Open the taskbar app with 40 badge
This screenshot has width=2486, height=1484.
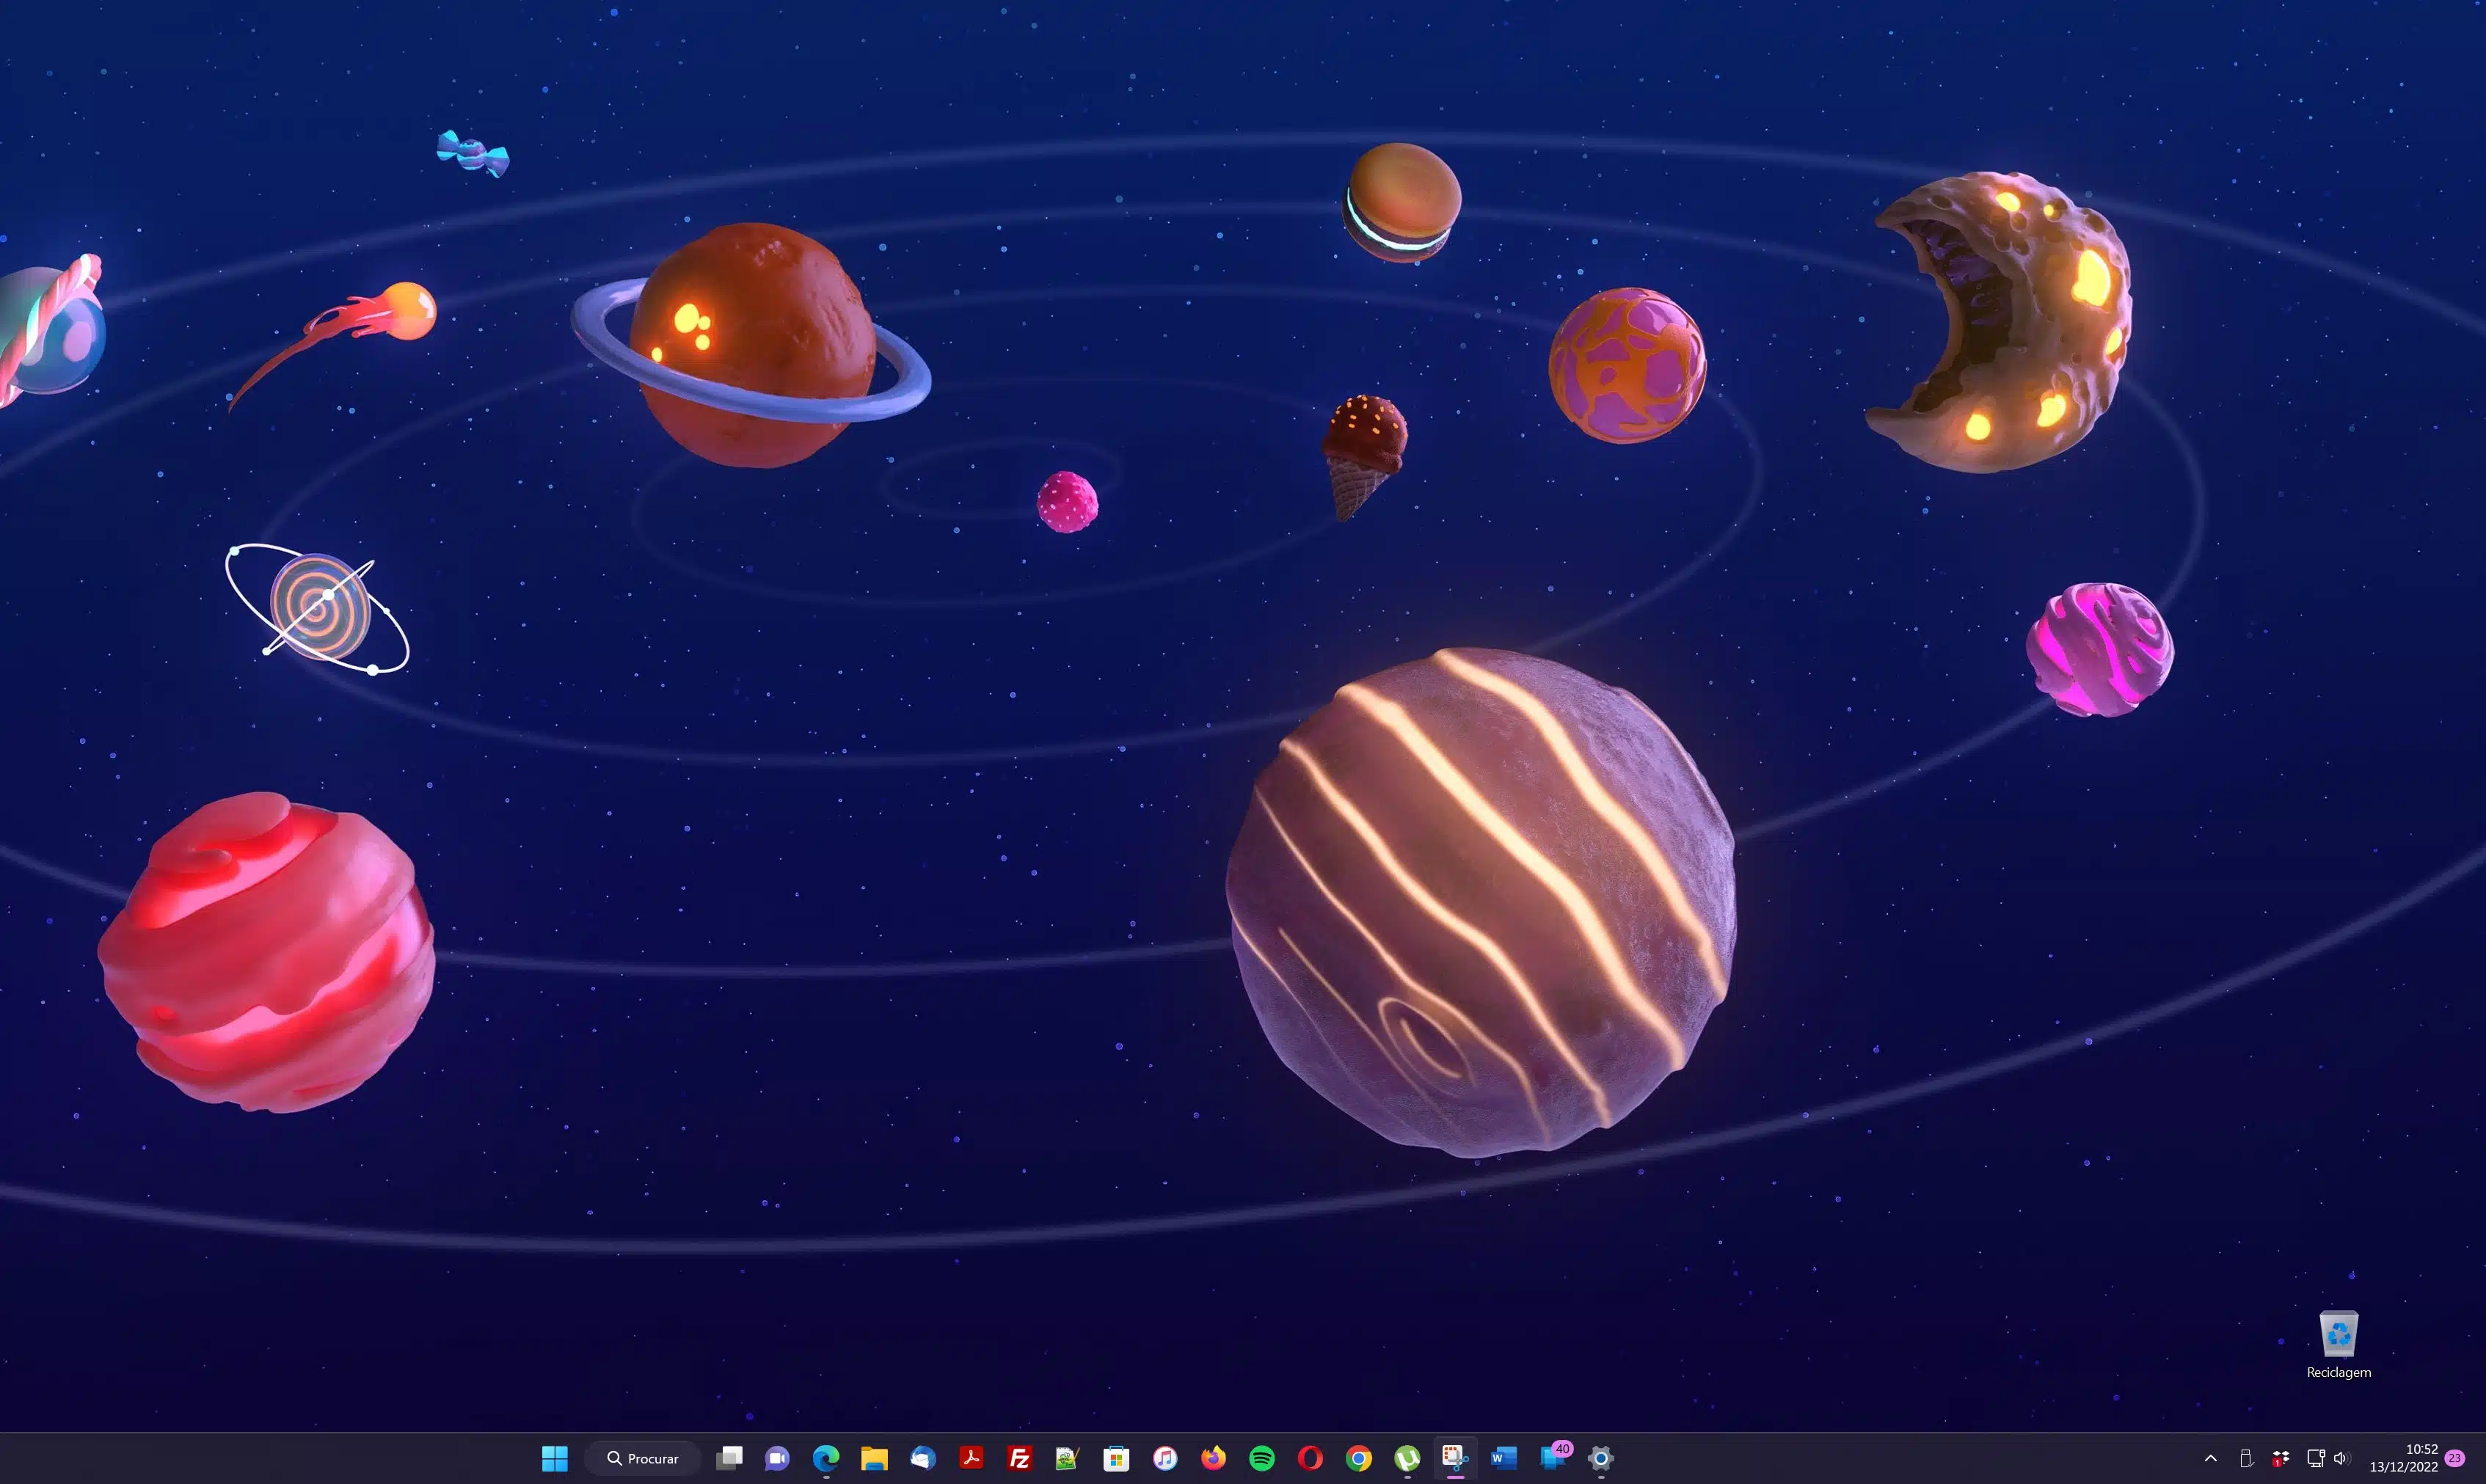point(1554,1457)
